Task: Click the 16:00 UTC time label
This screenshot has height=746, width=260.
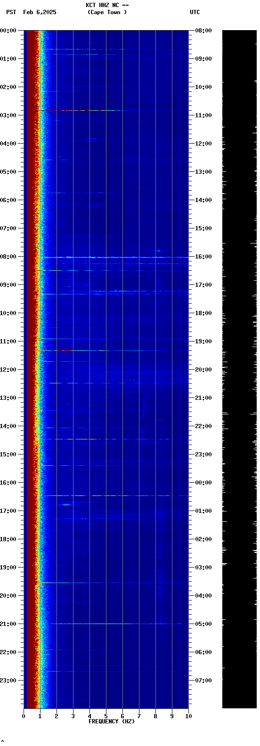Action: click(x=203, y=257)
